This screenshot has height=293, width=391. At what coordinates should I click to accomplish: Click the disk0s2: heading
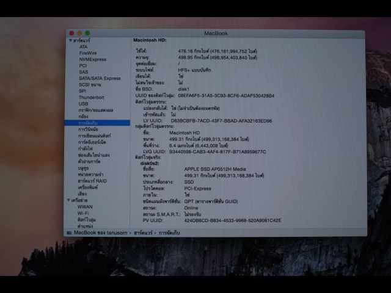click(150, 164)
